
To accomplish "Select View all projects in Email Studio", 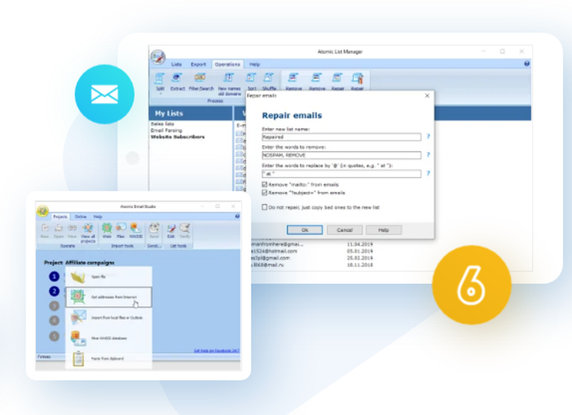I will 88,233.
